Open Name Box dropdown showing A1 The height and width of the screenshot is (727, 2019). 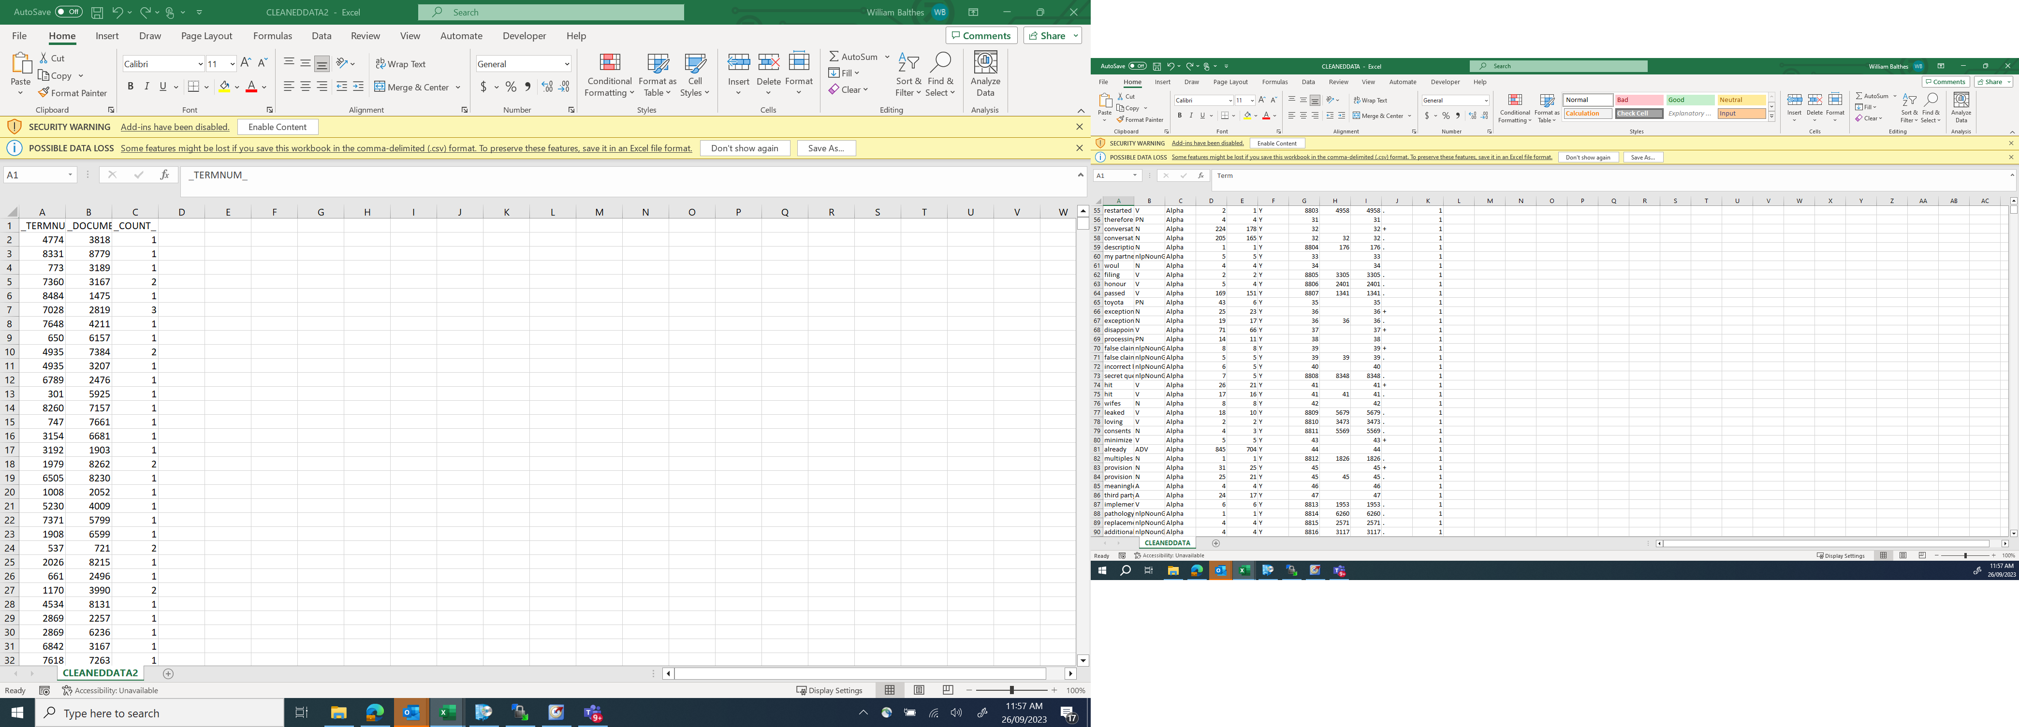(x=70, y=174)
